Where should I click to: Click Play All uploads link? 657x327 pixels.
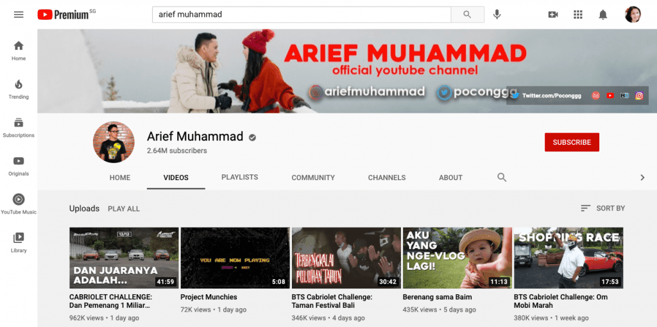[x=124, y=209]
